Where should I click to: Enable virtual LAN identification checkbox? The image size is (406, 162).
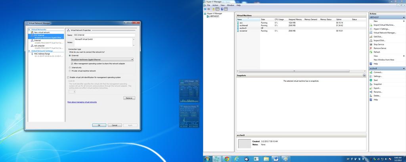[x=68, y=77]
